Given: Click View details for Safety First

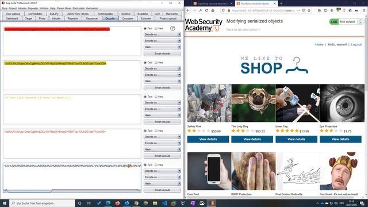Looking at the screenshot, I should (x=208, y=139).
